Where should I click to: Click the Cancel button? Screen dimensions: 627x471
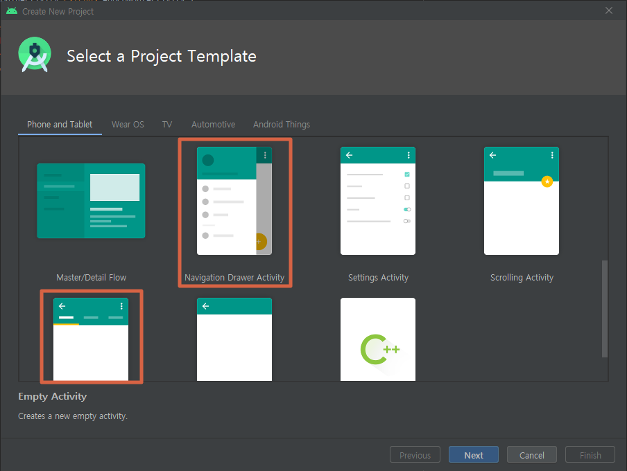(532, 454)
